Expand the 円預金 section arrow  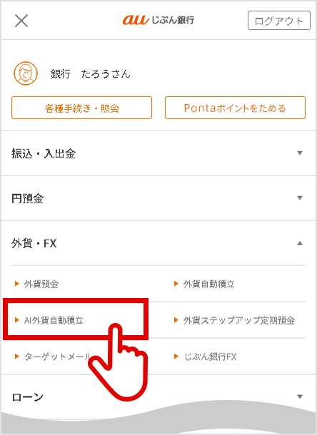[x=299, y=198]
